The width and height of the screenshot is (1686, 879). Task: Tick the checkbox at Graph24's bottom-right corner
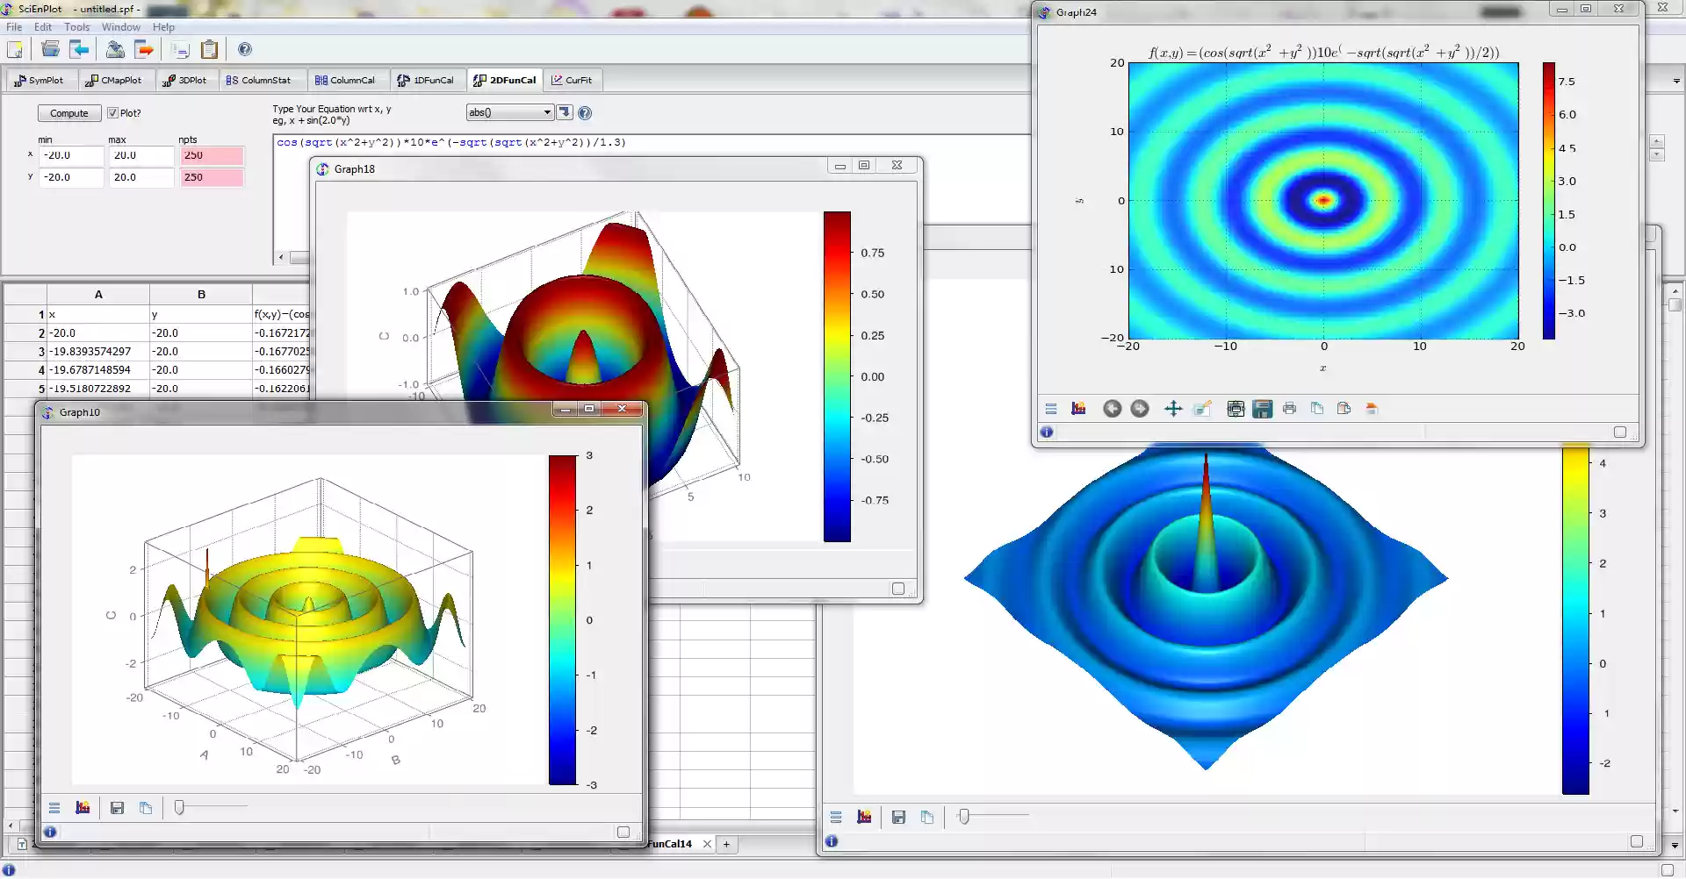1620,432
